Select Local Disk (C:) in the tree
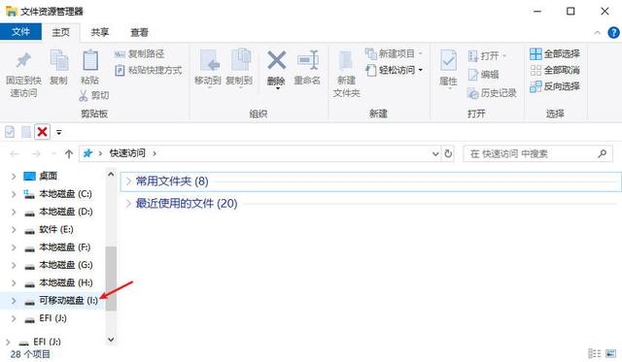 [65, 194]
